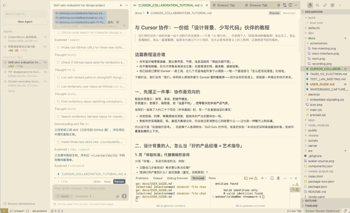
Task: Open the Agent mode dropdown
Action: [64, 196]
